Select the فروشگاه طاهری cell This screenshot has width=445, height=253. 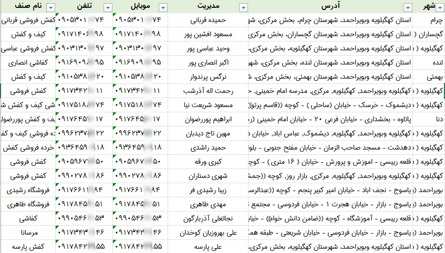tap(28, 204)
